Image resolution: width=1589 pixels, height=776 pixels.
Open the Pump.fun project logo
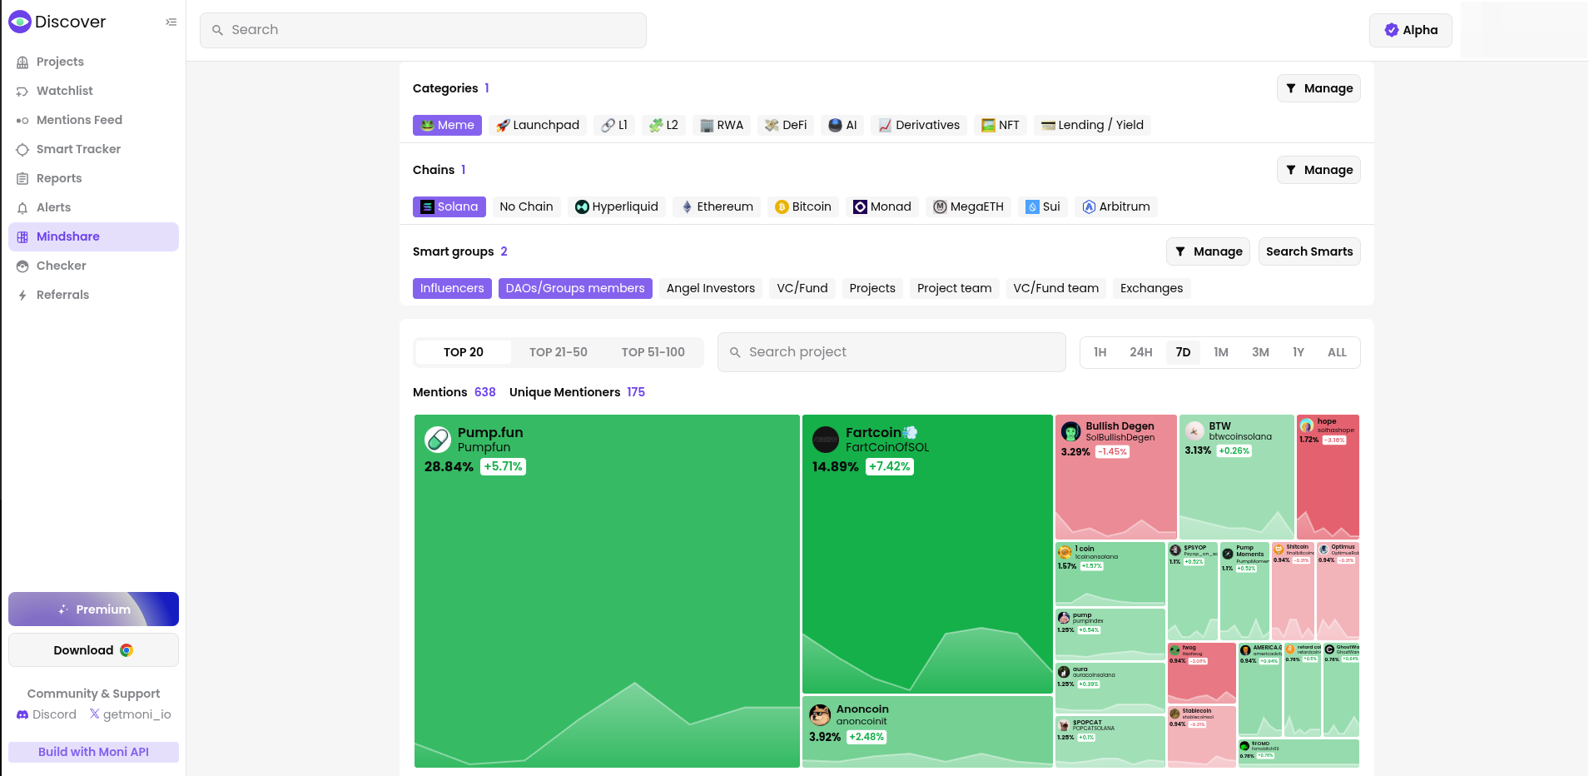coord(438,439)
